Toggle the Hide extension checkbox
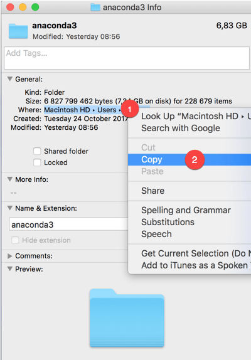 [x=15, y=240]
